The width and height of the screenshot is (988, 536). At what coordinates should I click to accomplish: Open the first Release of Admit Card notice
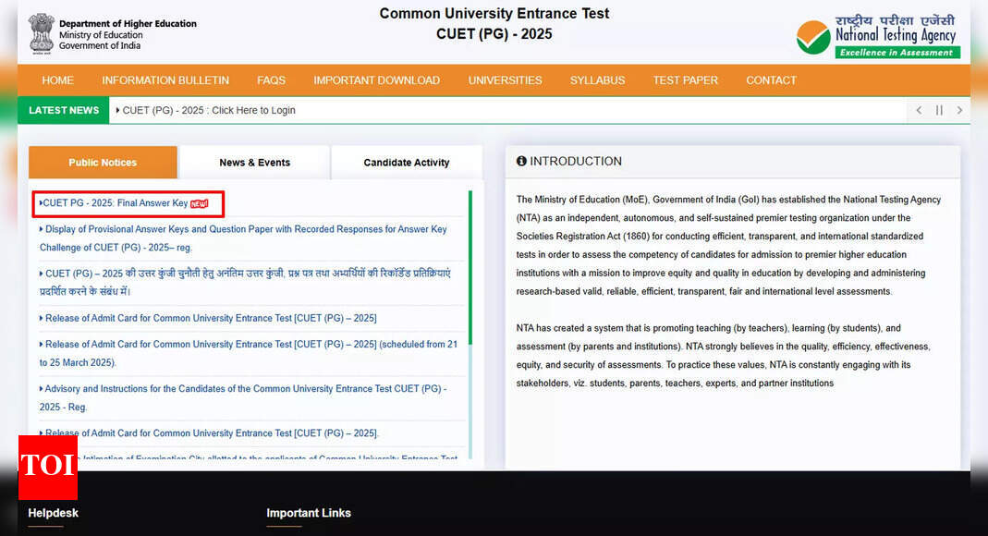tap(211, 318)
